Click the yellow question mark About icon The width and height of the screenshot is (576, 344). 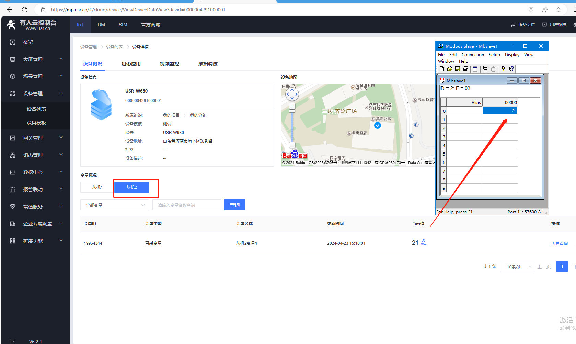[503, 69]
